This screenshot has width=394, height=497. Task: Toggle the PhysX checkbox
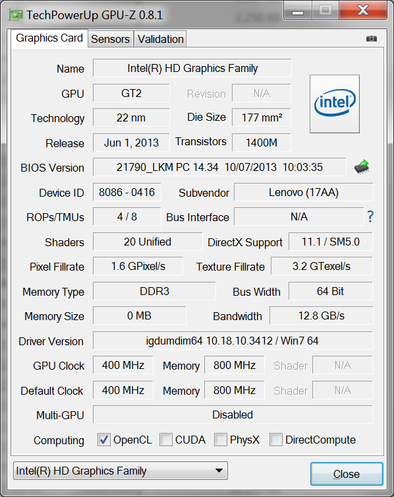click(x=221, y=440)
